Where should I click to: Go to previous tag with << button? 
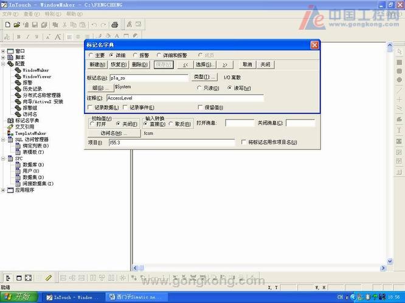pos(185,64)
